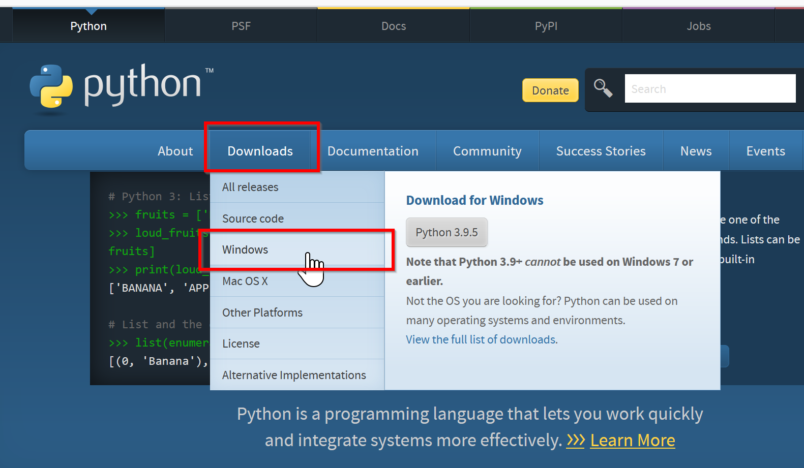
Task: Click the yellow Donate button
Action: click(550, 90)
